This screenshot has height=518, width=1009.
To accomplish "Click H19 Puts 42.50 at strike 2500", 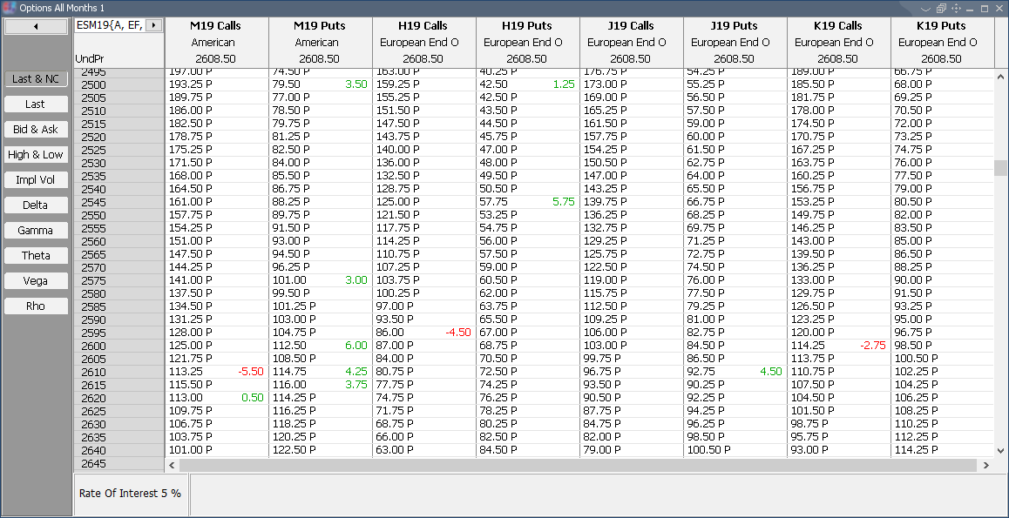I will pyautogui.click(x=494, y=84).
